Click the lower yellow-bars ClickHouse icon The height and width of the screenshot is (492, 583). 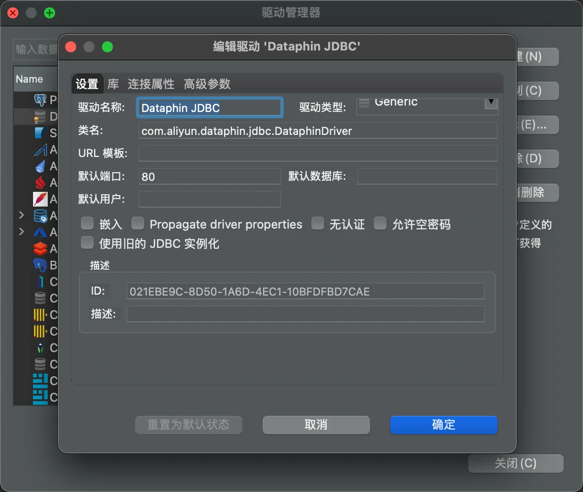[40, 331]
